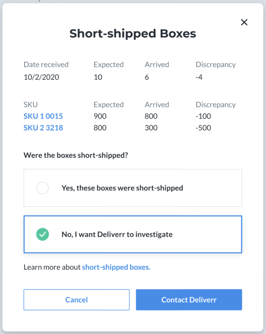Click the SKU column header
This screenshot has width=266, height=334.
31,104
